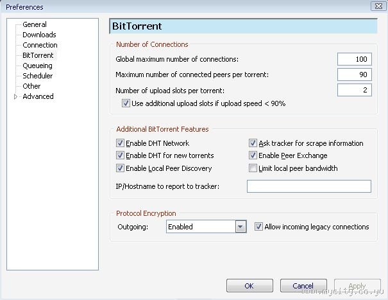The width and height of the screenshot is (388, 300).
Task: Click the global maximum connections field
Action: tap(354, 60)
